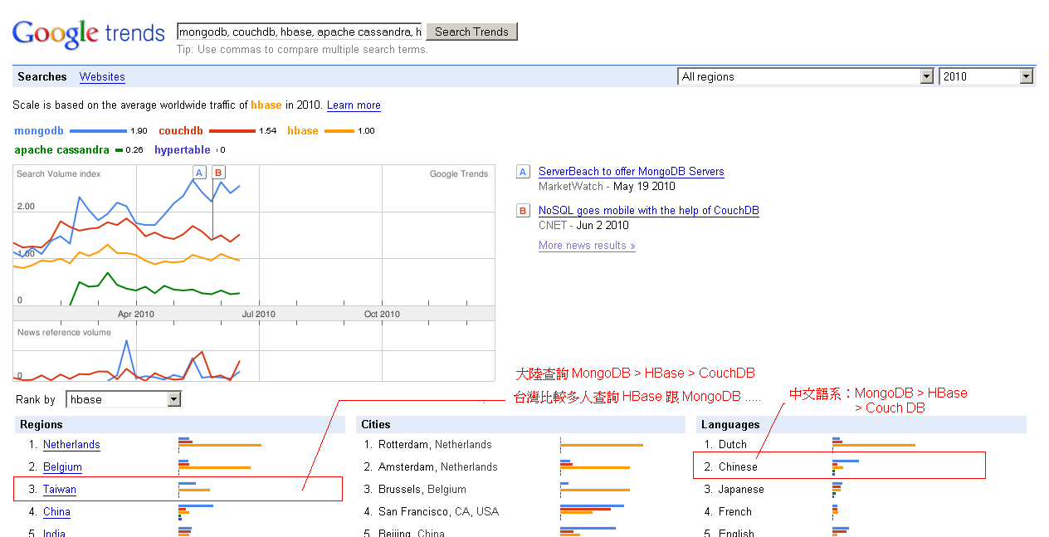Click the Search Trends button

point(471,32)
